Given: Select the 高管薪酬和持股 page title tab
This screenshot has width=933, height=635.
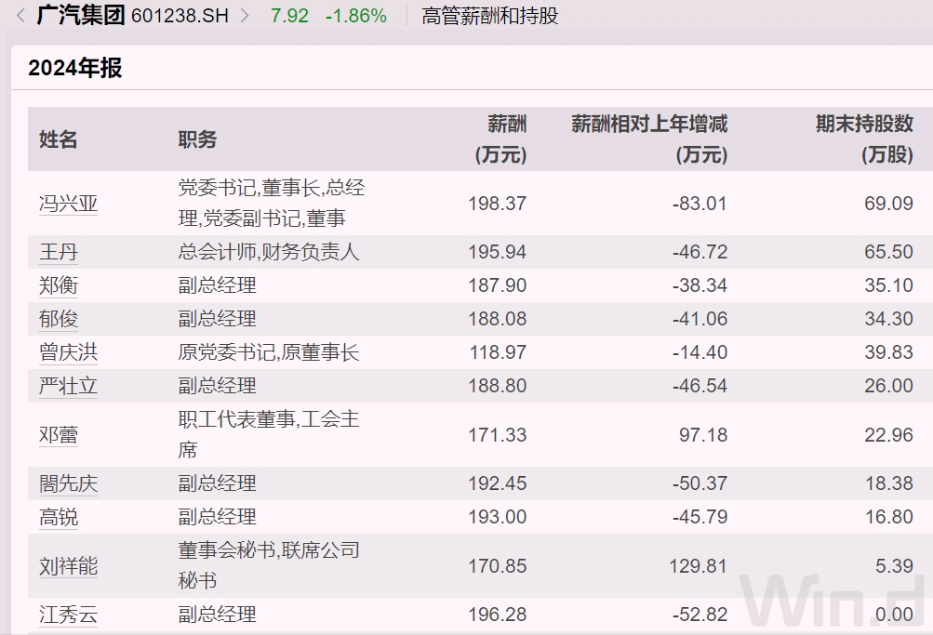Looking at the screenshot, I should coord(489,16).
